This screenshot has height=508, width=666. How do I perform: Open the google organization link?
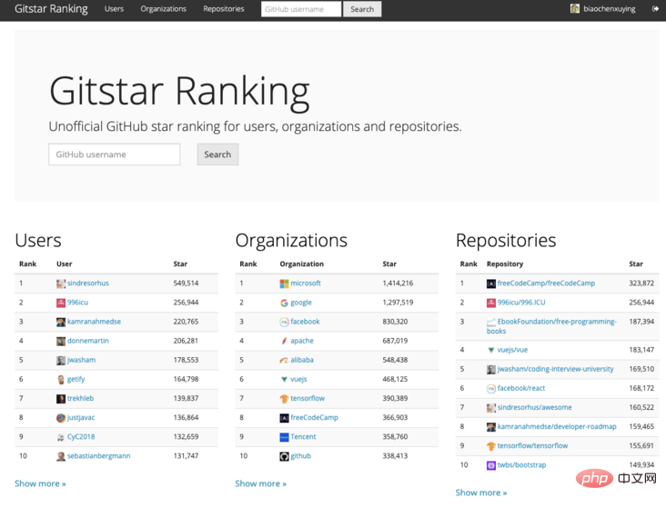[x=301, y=303]
